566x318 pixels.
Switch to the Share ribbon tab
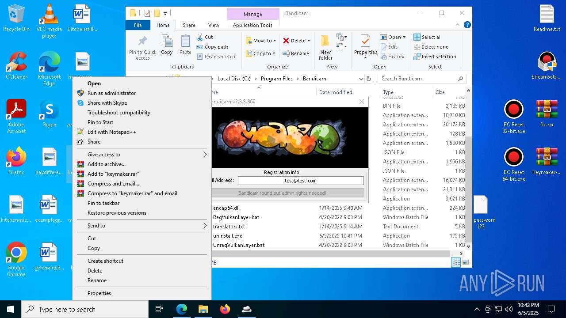[x=189, y=25]
